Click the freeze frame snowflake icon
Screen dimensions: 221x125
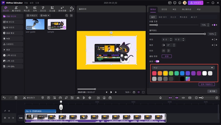(90, 98)
